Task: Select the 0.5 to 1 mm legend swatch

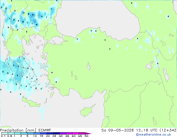Action: pos(11,133)
